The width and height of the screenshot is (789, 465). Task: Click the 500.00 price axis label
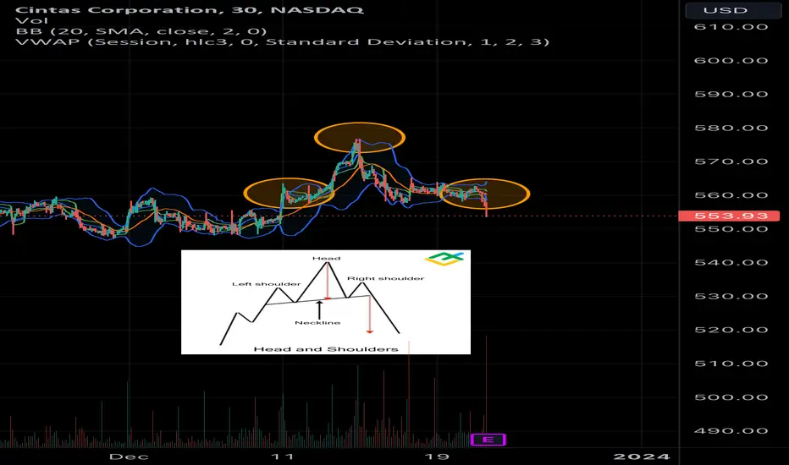[x=731, y=397]
